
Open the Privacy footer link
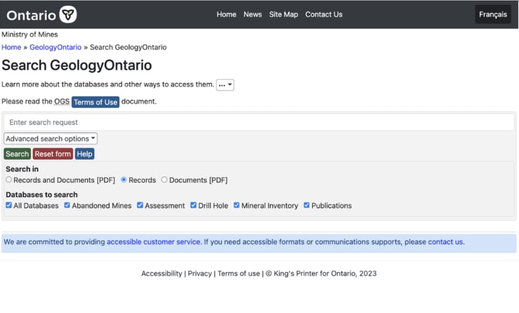(199, 274)
